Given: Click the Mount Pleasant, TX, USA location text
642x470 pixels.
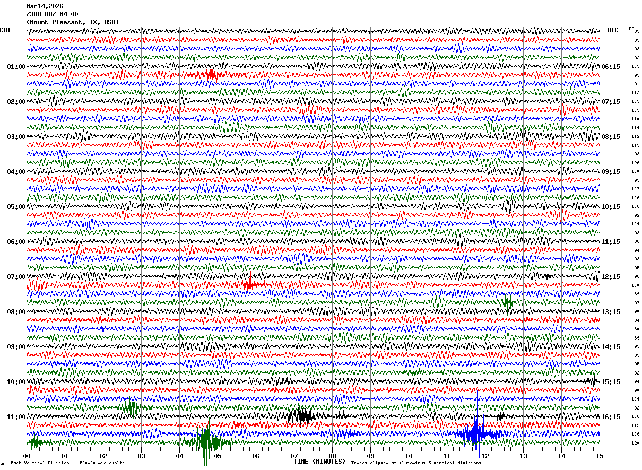Looking at the screenshot, I should click(x=73, y=22).
